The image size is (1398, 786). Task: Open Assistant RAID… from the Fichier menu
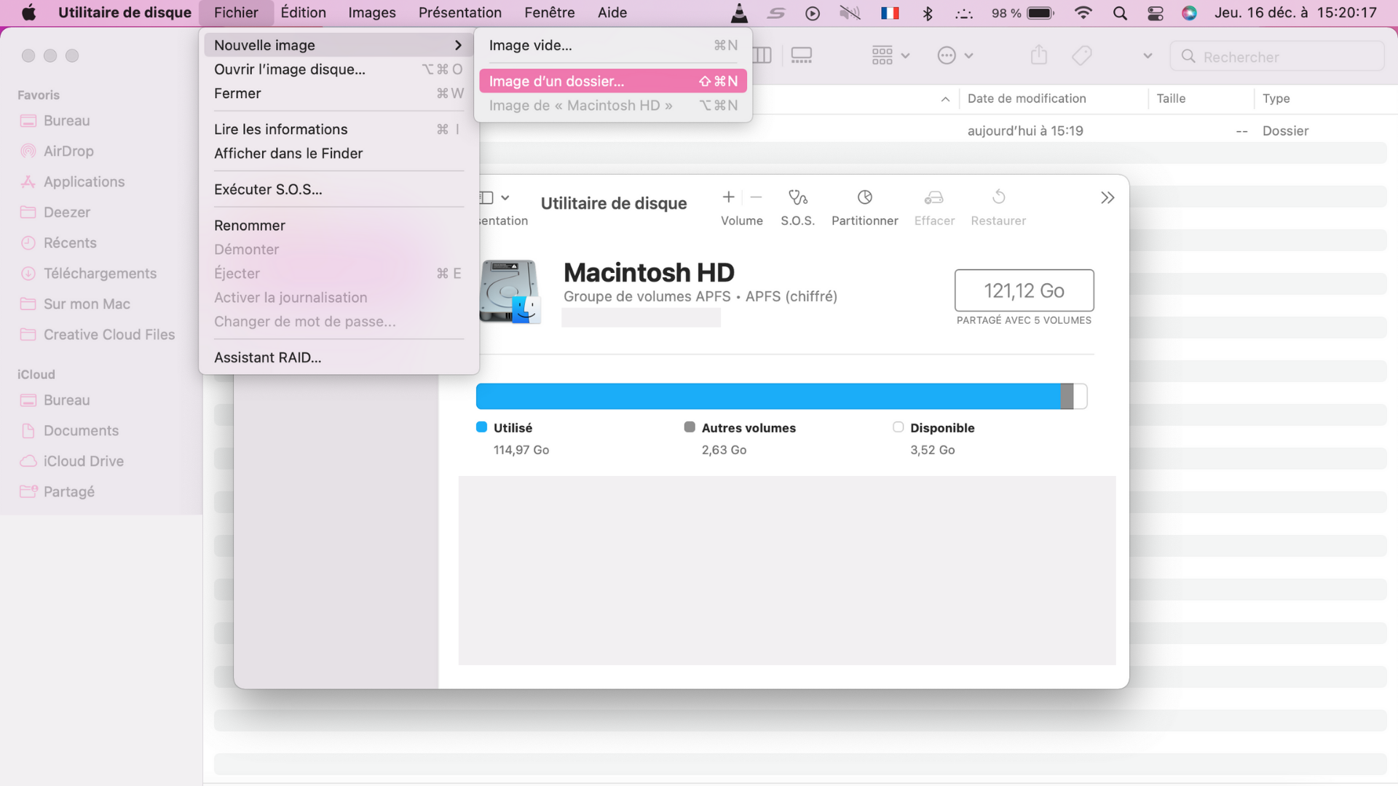(x=267, y=357)
